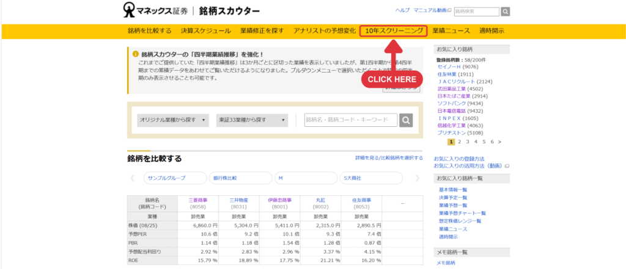The image size is (626, 269).
Task: Open 銘柄を比較する in the yellow navigation bar
Action: (150, 30)
